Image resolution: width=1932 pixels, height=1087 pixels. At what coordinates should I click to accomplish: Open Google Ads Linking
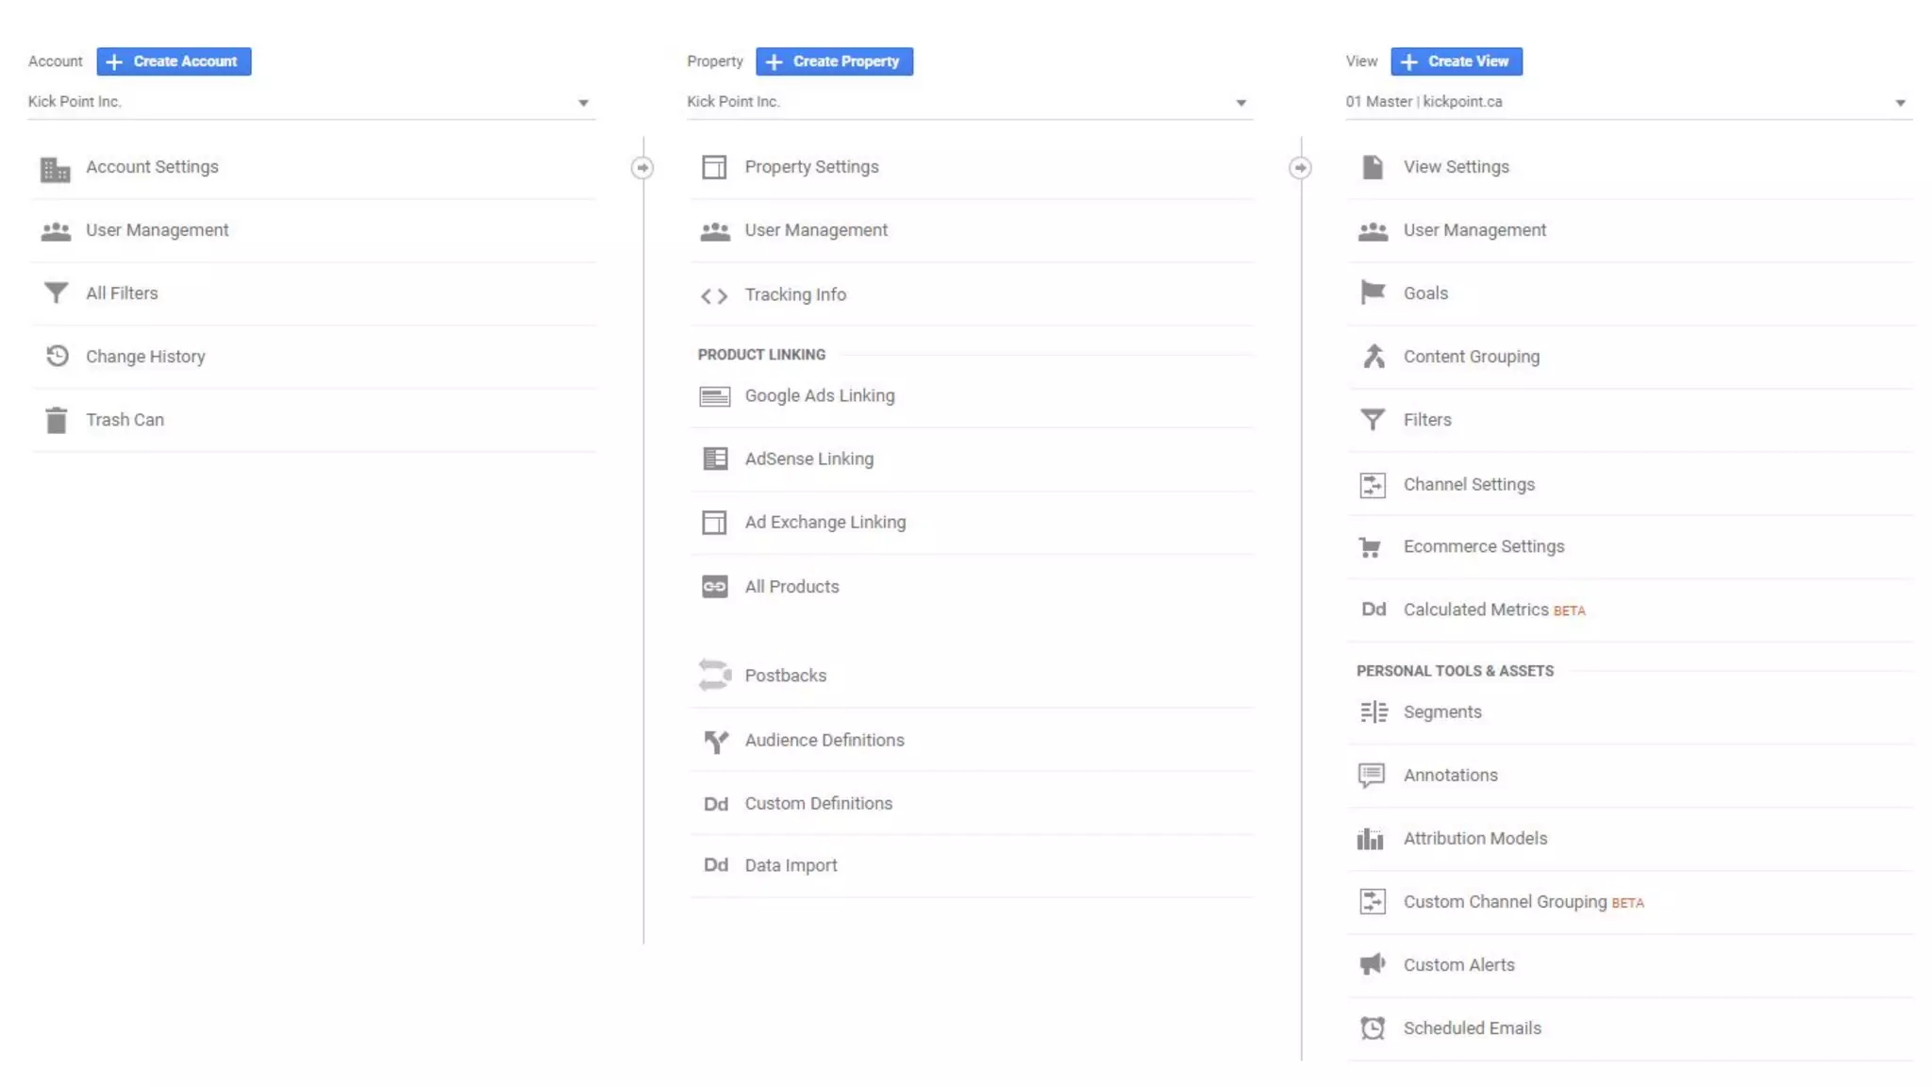pos(819,396)
